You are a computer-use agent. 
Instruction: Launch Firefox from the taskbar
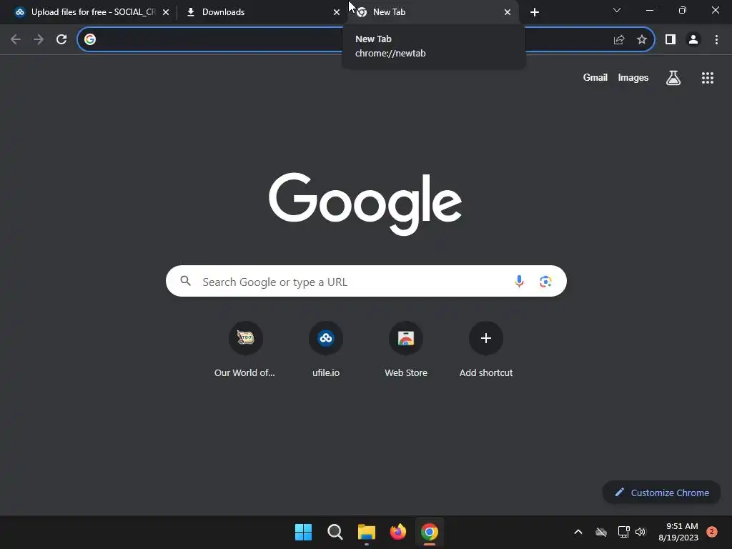398,532
